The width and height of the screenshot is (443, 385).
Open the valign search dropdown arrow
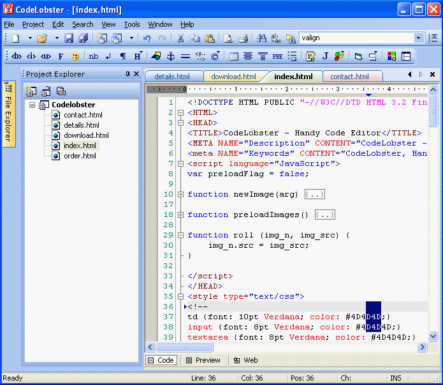[418, 38]
